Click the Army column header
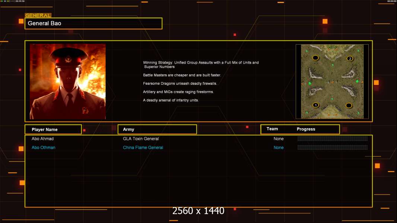The height and width of the screenshot is (223, 397). coord(157,129)
